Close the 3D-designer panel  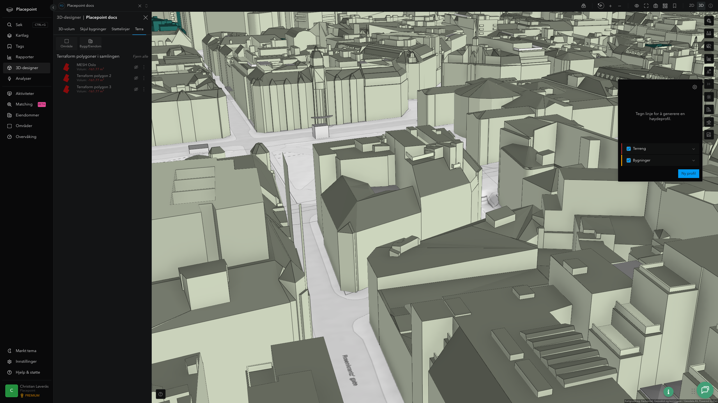(146, 17)
